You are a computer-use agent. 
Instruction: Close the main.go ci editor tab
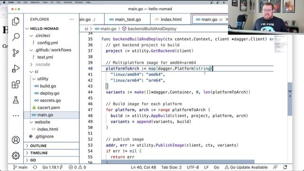[227, 19]
